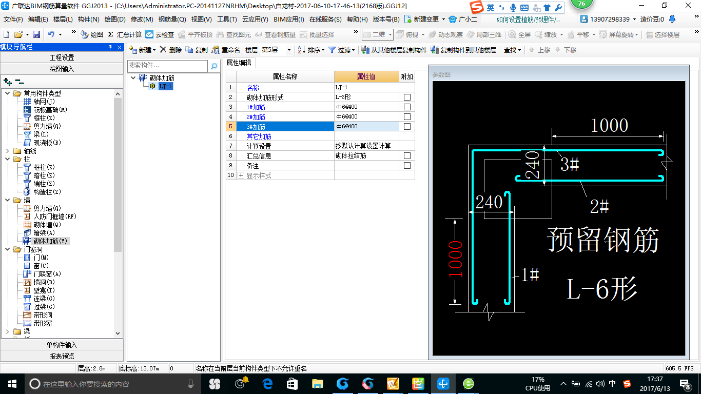
Task: Click the 绘图输入 panel button
Action: click(x=62, y=68)
